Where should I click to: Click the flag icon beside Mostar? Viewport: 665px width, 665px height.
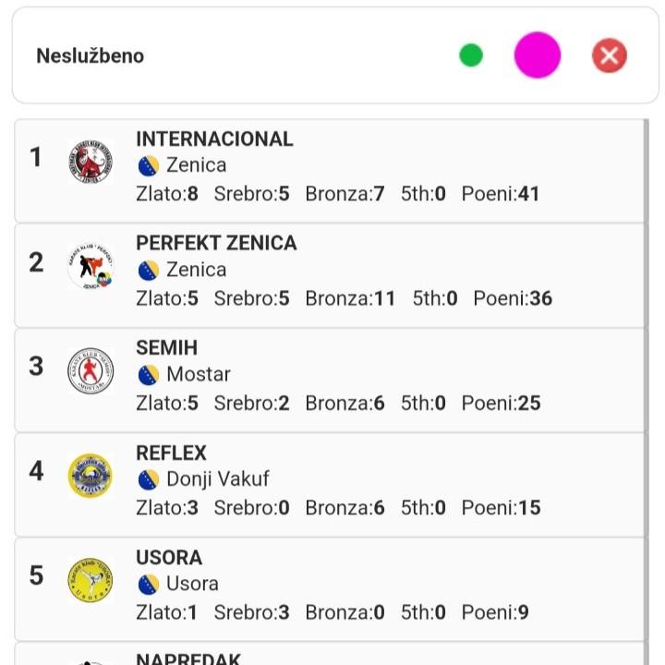pyautogui.click(x=149, y=375)
